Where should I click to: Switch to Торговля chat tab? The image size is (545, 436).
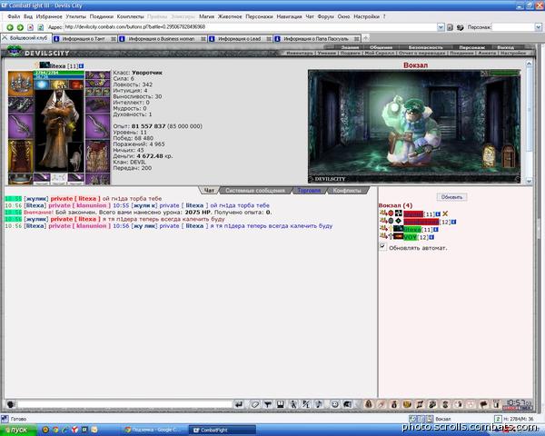309,191
